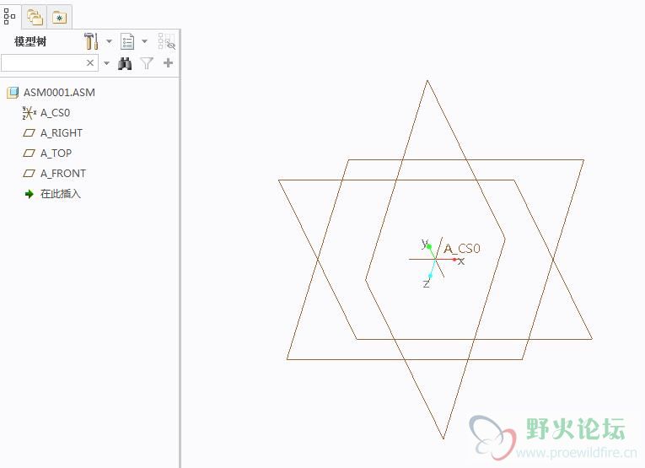Viewport: 645px width, 468px height.
Task: Click the A_RIGHT plane icon
Action: coord(30,133)
